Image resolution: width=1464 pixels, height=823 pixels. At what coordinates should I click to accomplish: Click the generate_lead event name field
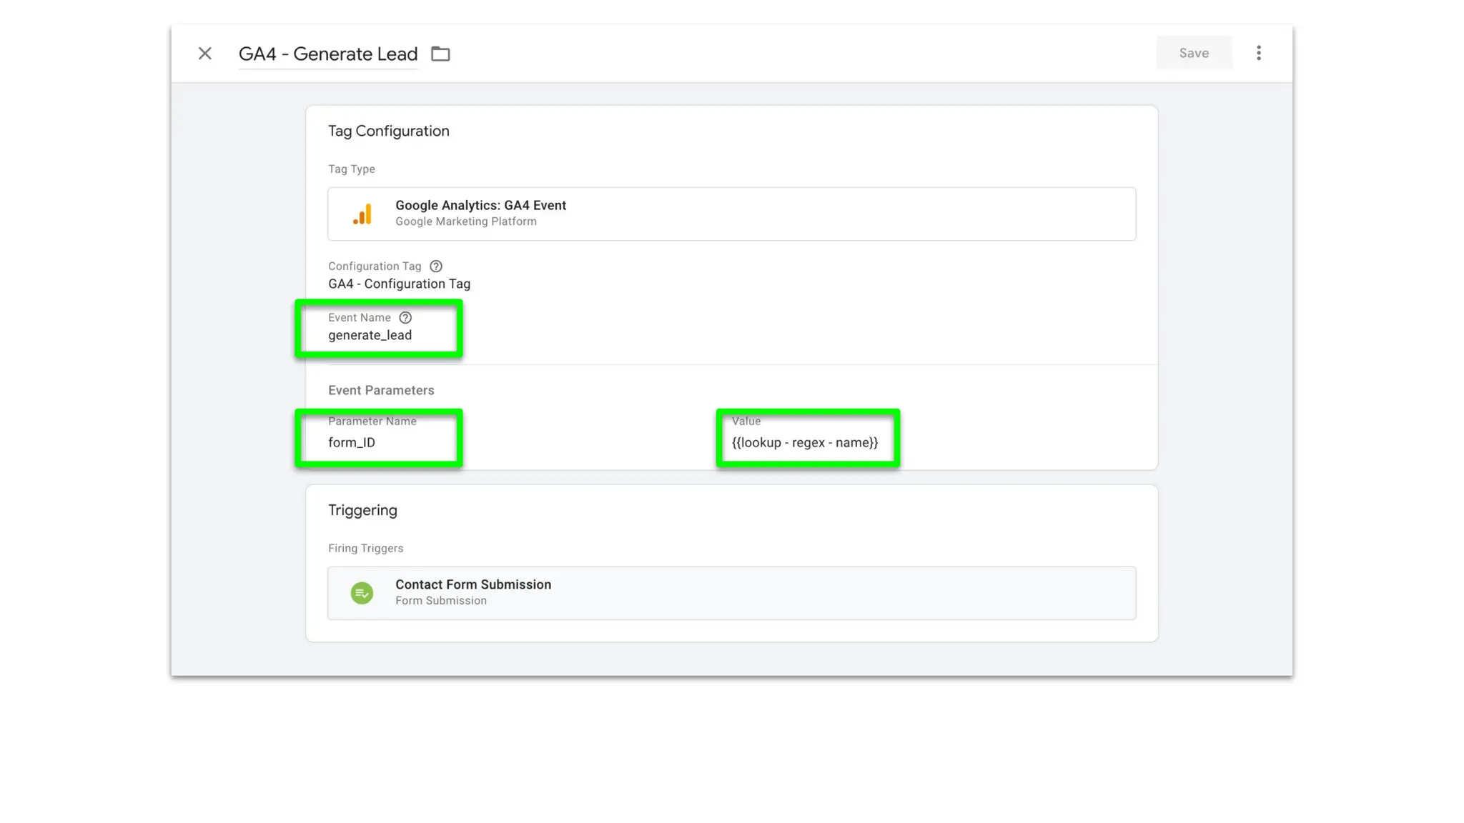pos(370,335)
